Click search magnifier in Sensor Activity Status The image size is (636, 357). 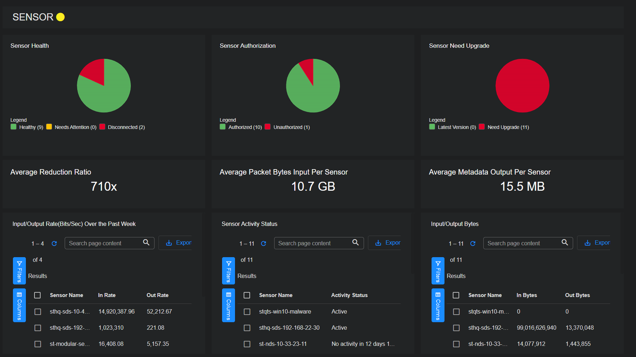pos(355,242)
